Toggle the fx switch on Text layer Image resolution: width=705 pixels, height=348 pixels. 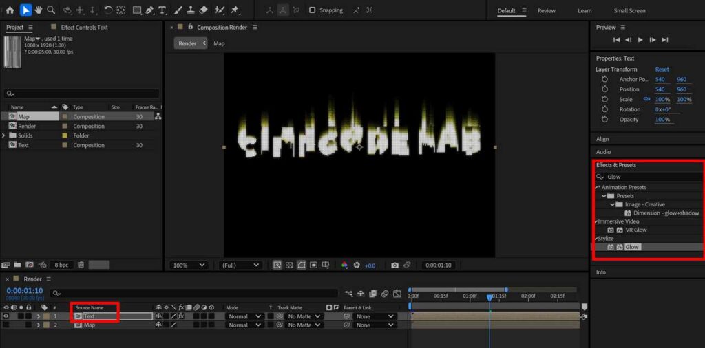tap(181, 316)
